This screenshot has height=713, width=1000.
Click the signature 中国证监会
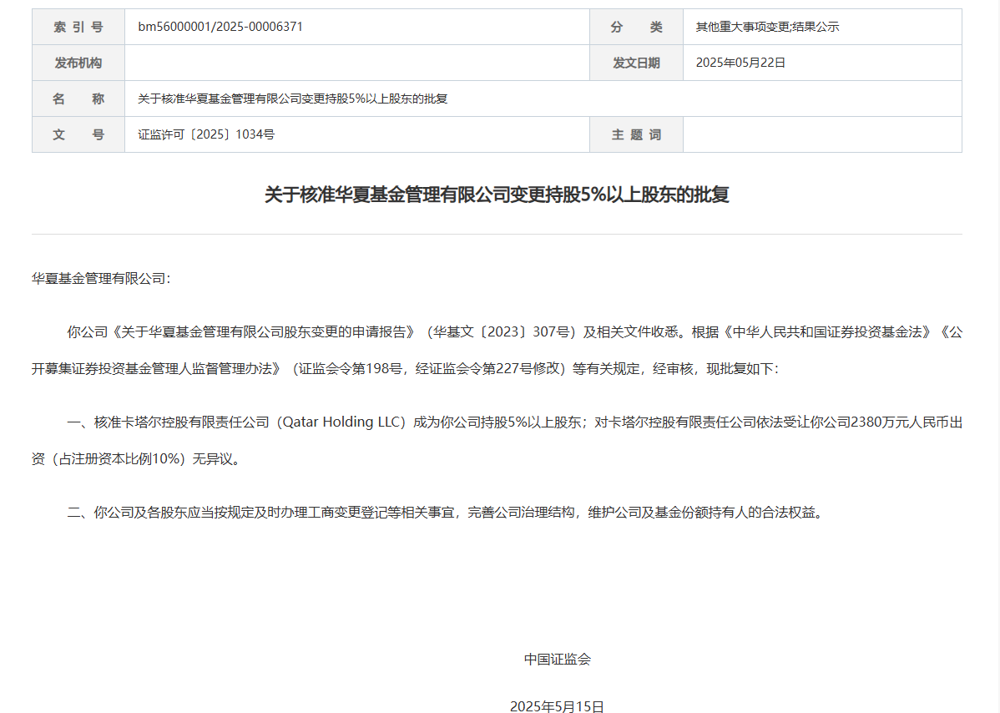(558, 659)
